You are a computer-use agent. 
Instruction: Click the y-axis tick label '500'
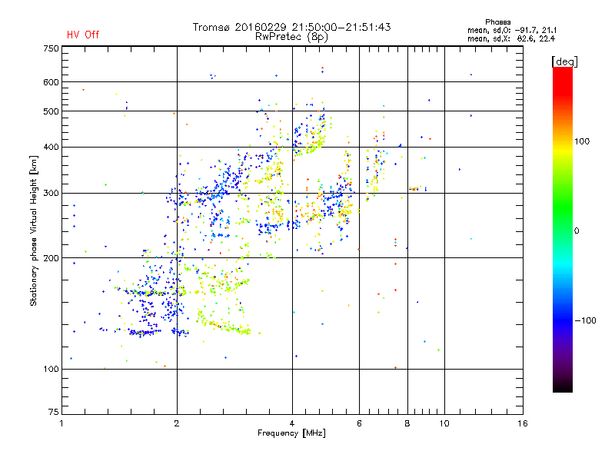pyautogui.click(x=51, y=111)
